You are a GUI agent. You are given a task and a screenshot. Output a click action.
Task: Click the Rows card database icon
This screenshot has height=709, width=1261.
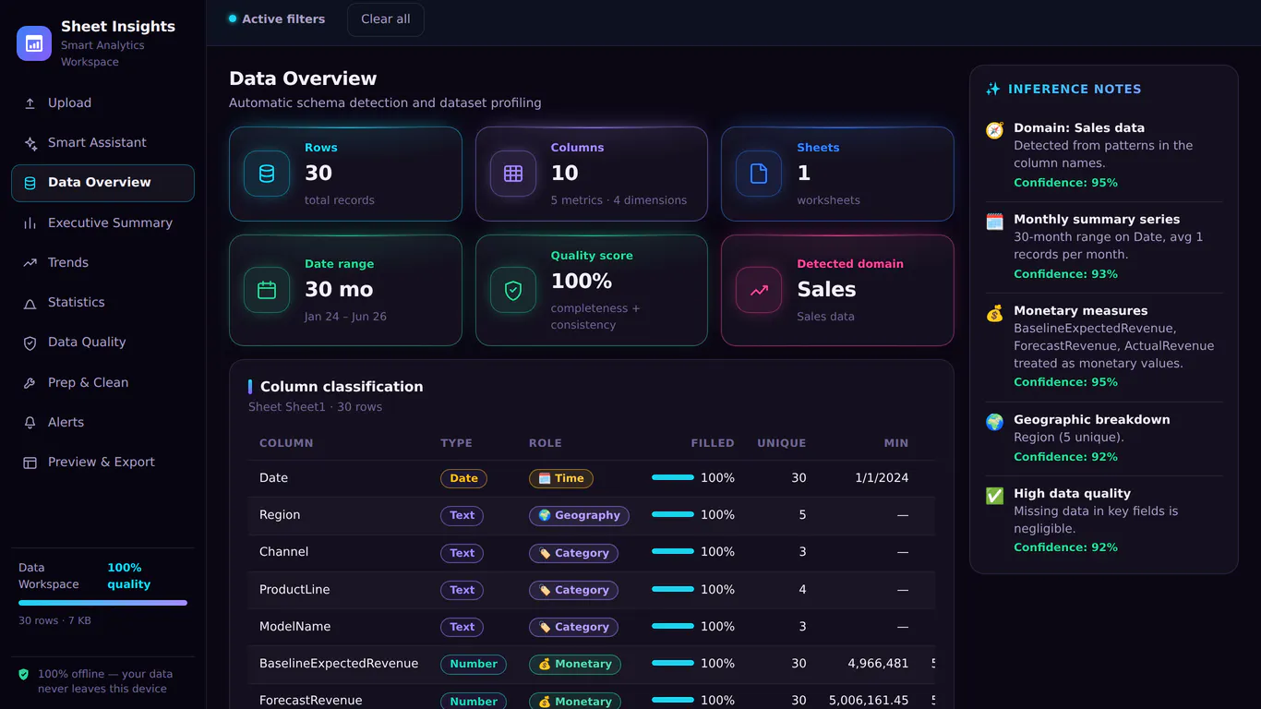click(267, 174)
